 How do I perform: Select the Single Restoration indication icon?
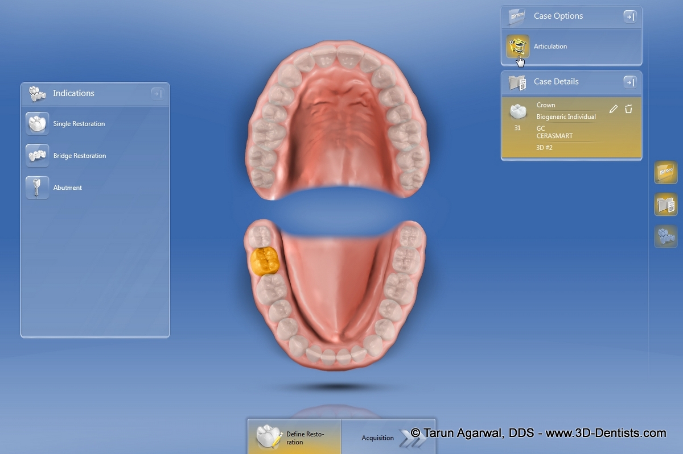38,123
